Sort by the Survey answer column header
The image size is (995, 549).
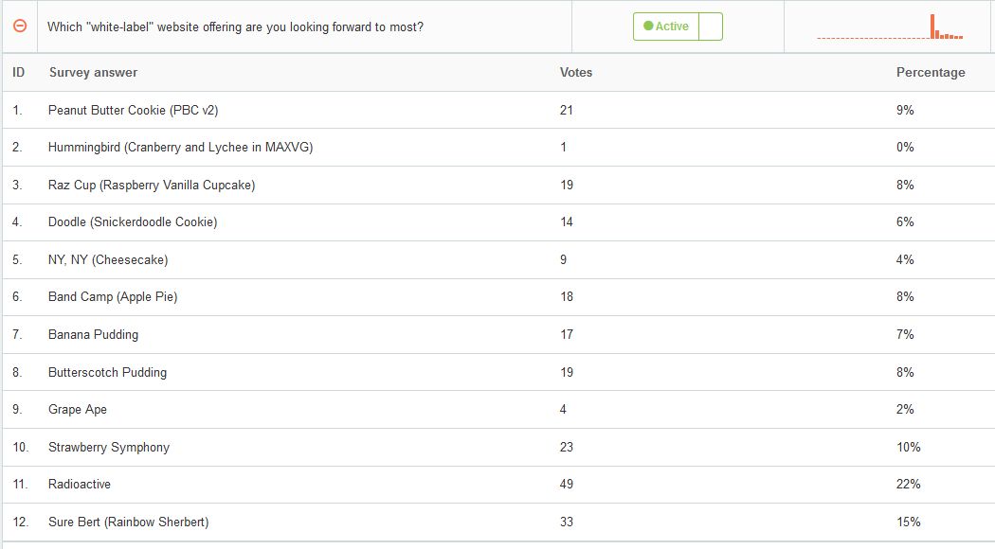pos(93,72)
